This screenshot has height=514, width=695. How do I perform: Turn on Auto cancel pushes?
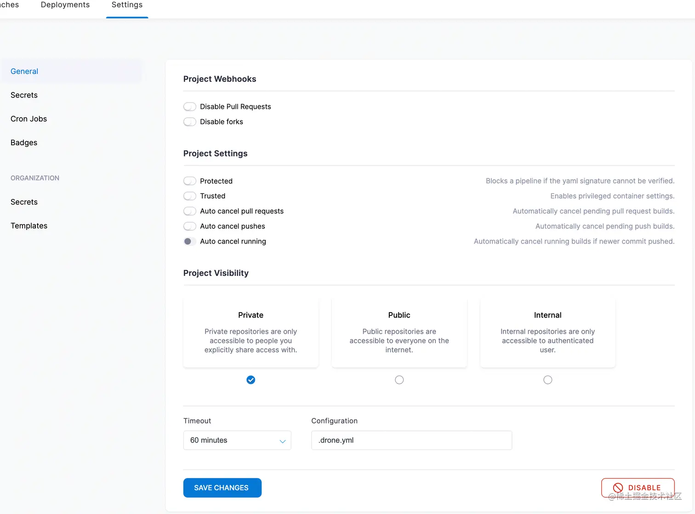pos(190,226)
